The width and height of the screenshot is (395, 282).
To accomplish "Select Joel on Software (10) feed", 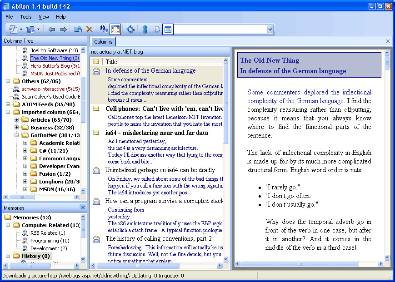I will click(x=54, y=50).
